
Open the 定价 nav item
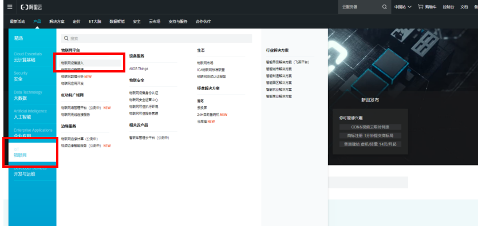point(77,22)
